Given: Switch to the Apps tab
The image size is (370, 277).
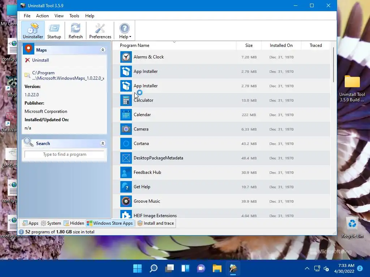Looking at the screenshot, I should (30, 223).
